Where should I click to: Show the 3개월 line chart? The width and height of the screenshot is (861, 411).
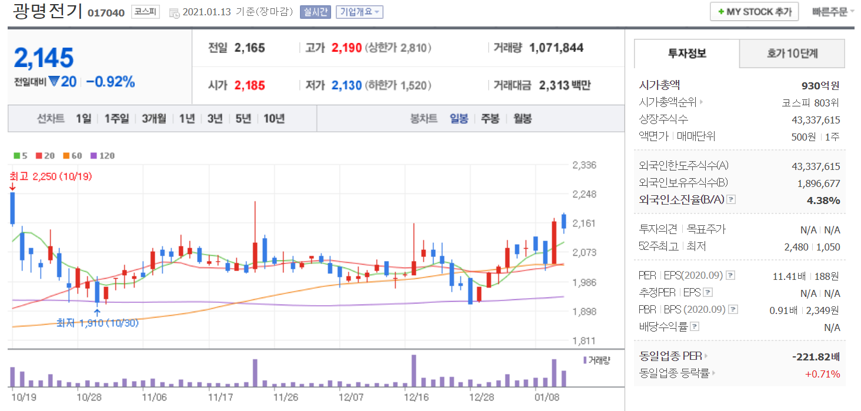point(155,118)
